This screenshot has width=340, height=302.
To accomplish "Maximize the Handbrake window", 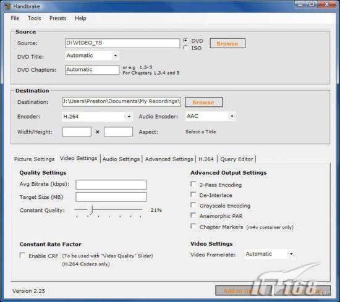I will click(312, 4).
